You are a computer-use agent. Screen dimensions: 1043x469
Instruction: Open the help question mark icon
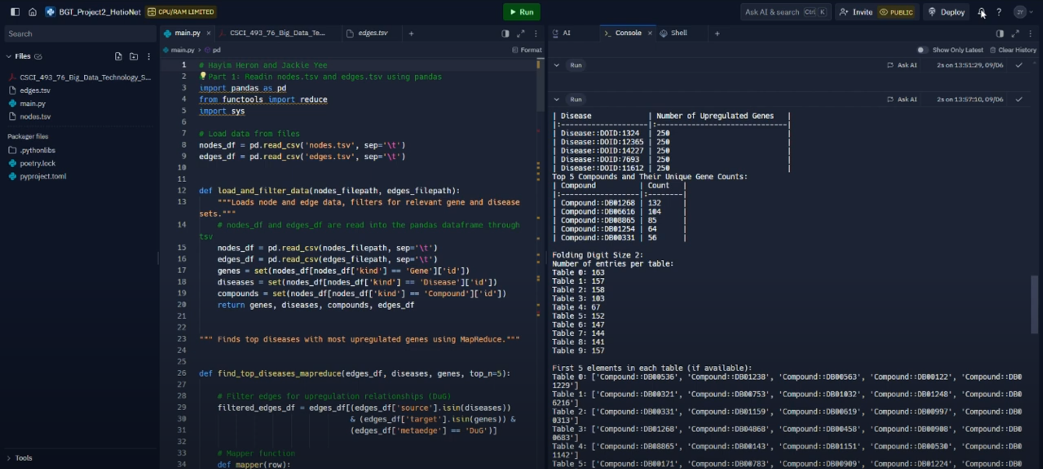coord(998,12)
